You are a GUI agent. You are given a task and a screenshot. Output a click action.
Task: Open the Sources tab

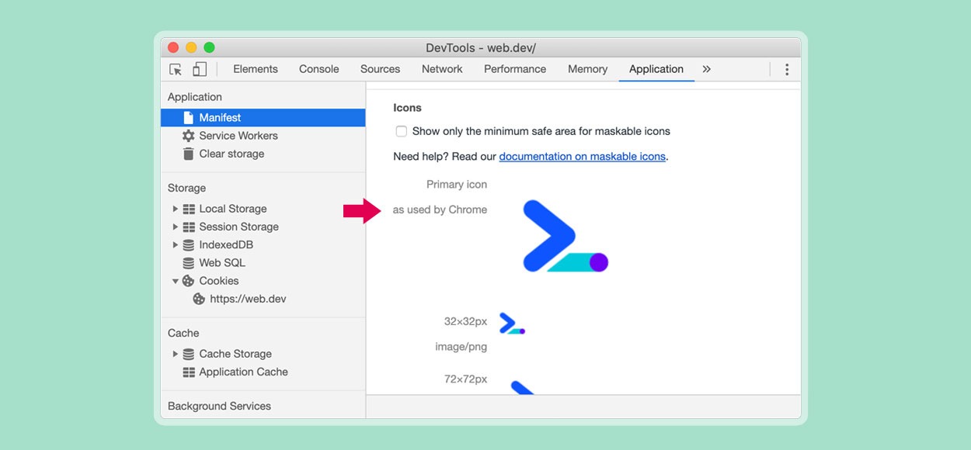point(380,69)
